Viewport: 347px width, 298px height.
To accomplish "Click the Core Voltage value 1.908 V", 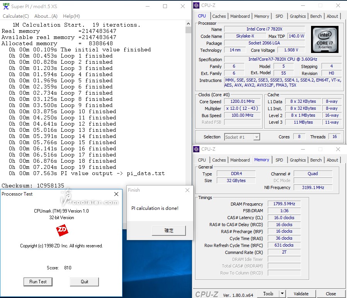I will point(291,50).
